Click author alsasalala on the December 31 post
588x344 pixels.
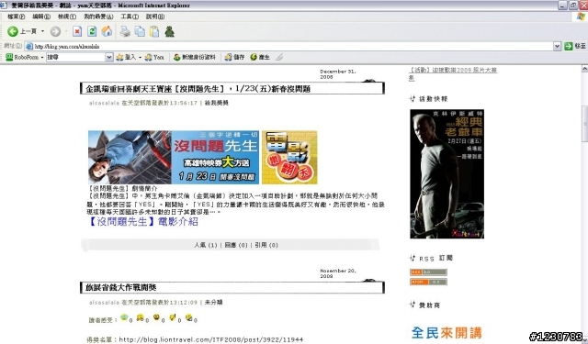click(x=104, y=103)
